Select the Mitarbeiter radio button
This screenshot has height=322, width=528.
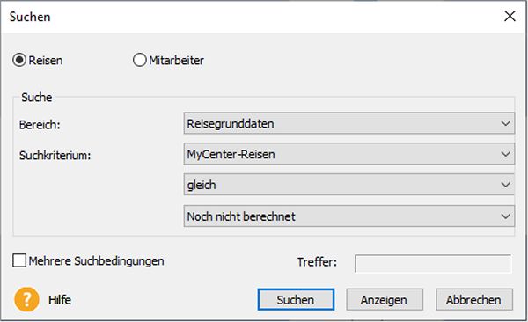tap(139, 60)
